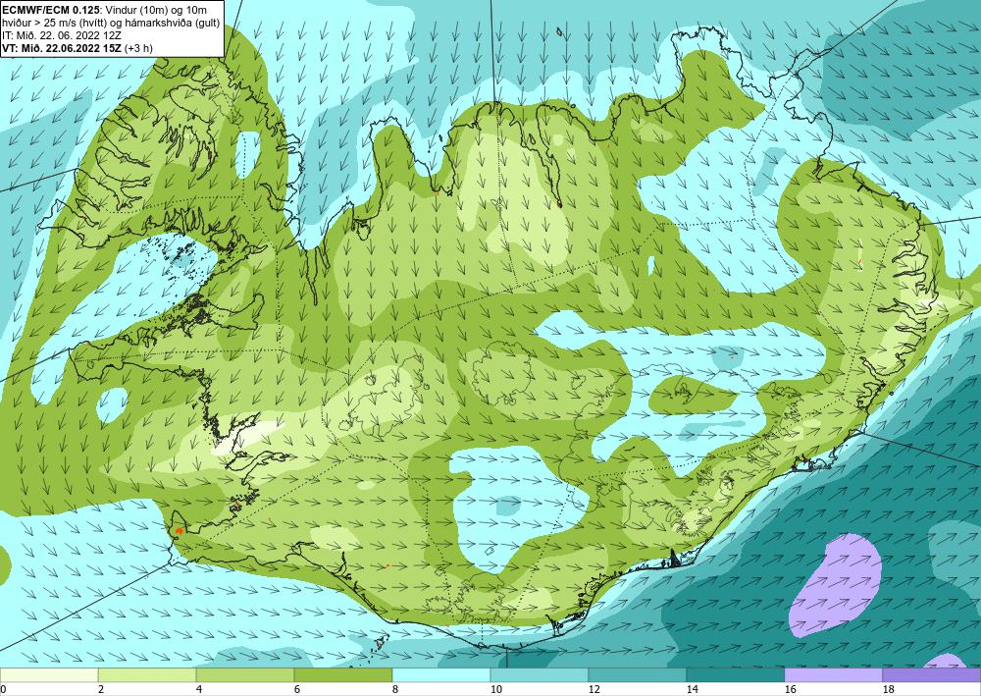981x696 pixels.
Task: Click the "ECMWF/ECM 0.125" title text
Action: click(51, 10)
